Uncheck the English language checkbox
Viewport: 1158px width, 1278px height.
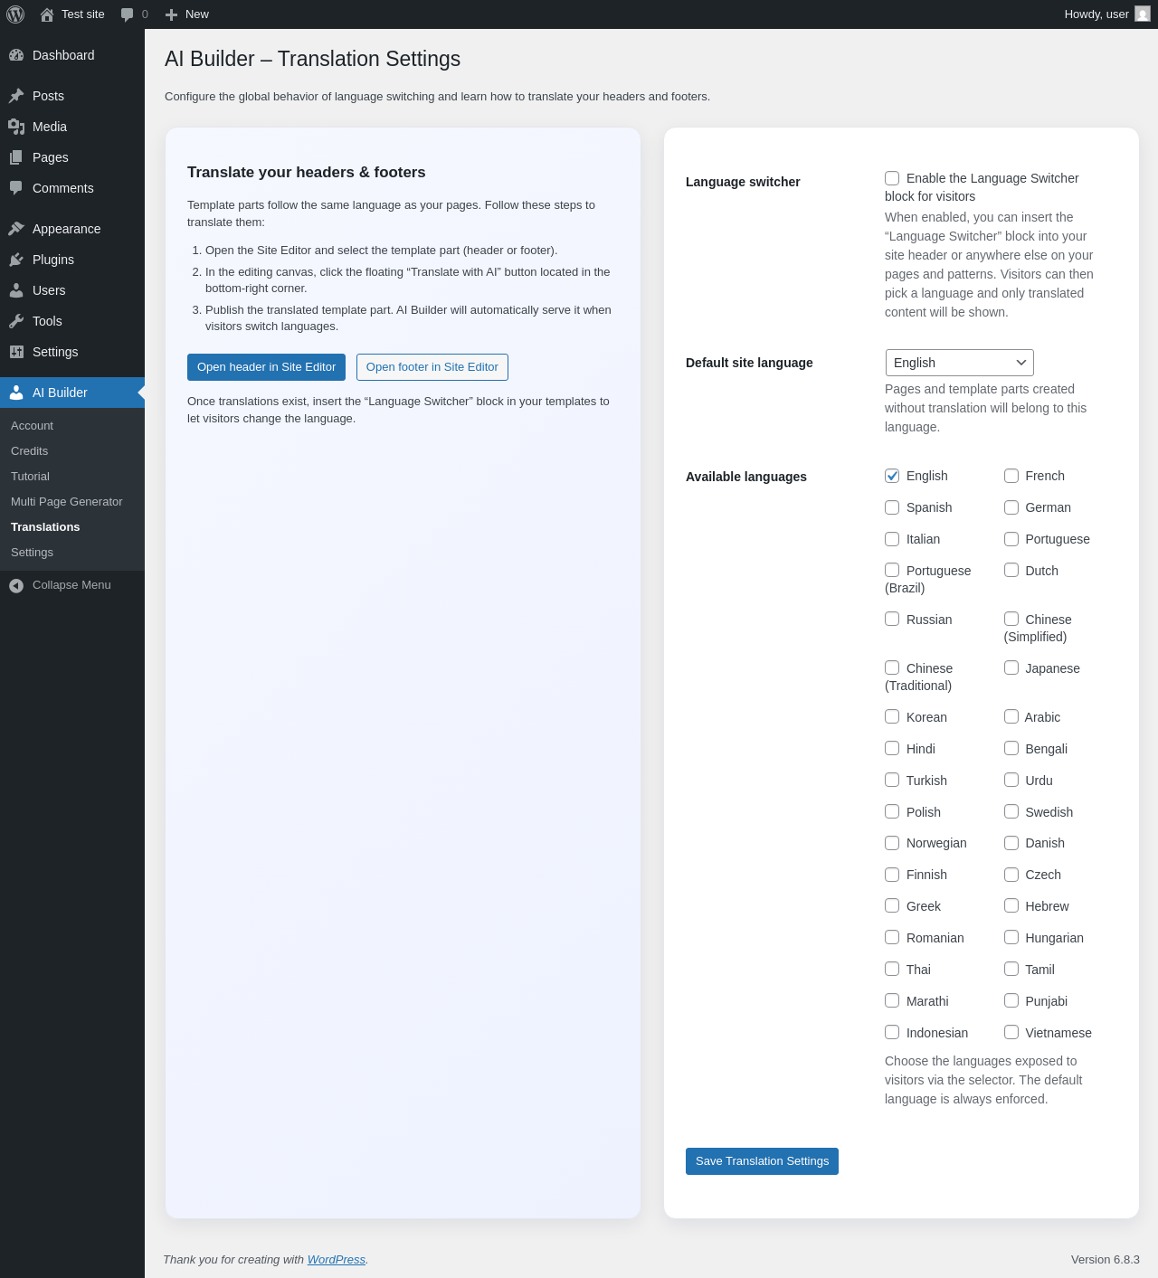pos(892,476)
